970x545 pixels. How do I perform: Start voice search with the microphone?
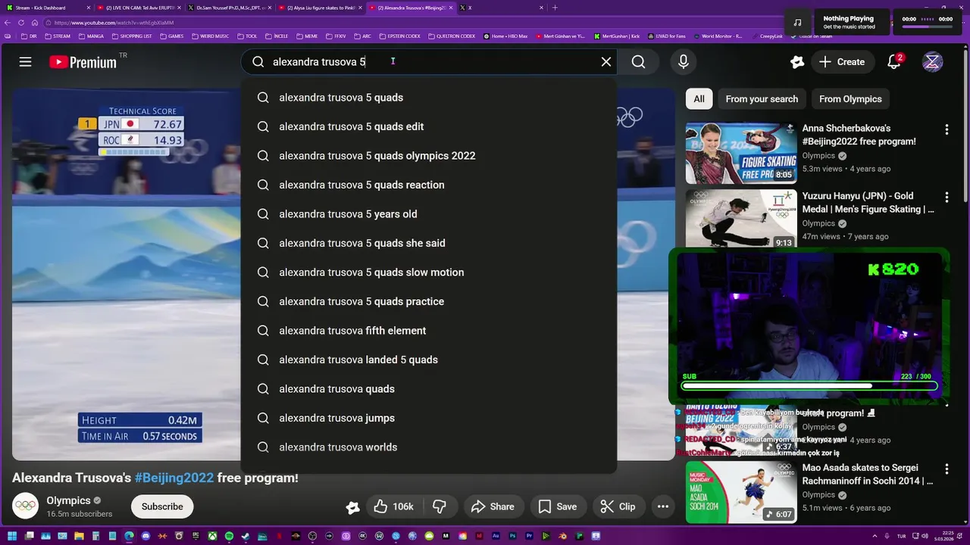coord(684,62)
